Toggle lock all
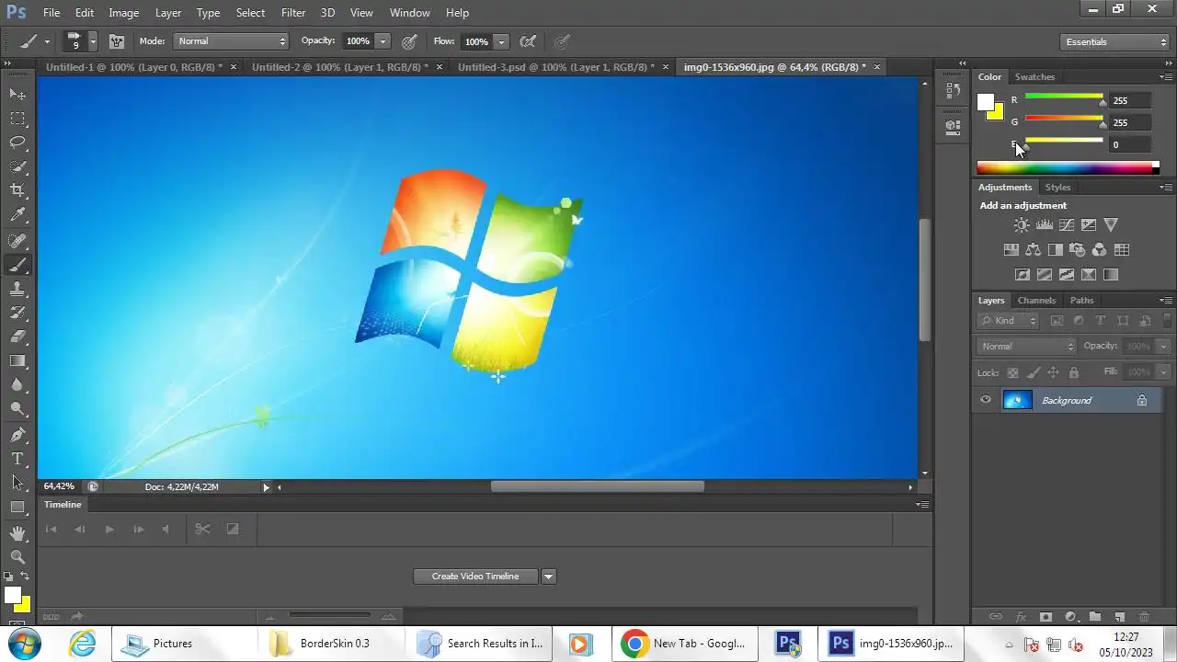This screenshot has width=1177, height=662. click(x=1073, y=372)
